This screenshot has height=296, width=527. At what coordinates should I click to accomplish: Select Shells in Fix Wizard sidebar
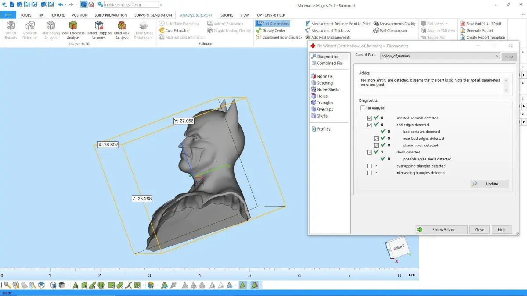319,116
